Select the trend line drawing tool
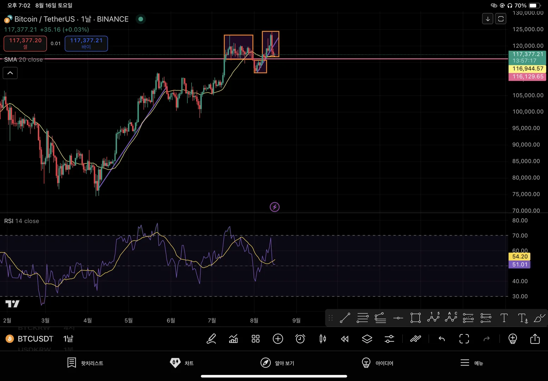548x381 pixels. click(345, 318)
